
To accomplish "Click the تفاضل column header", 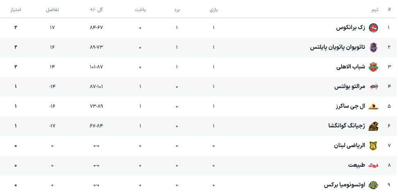I will tap(52, 9).
